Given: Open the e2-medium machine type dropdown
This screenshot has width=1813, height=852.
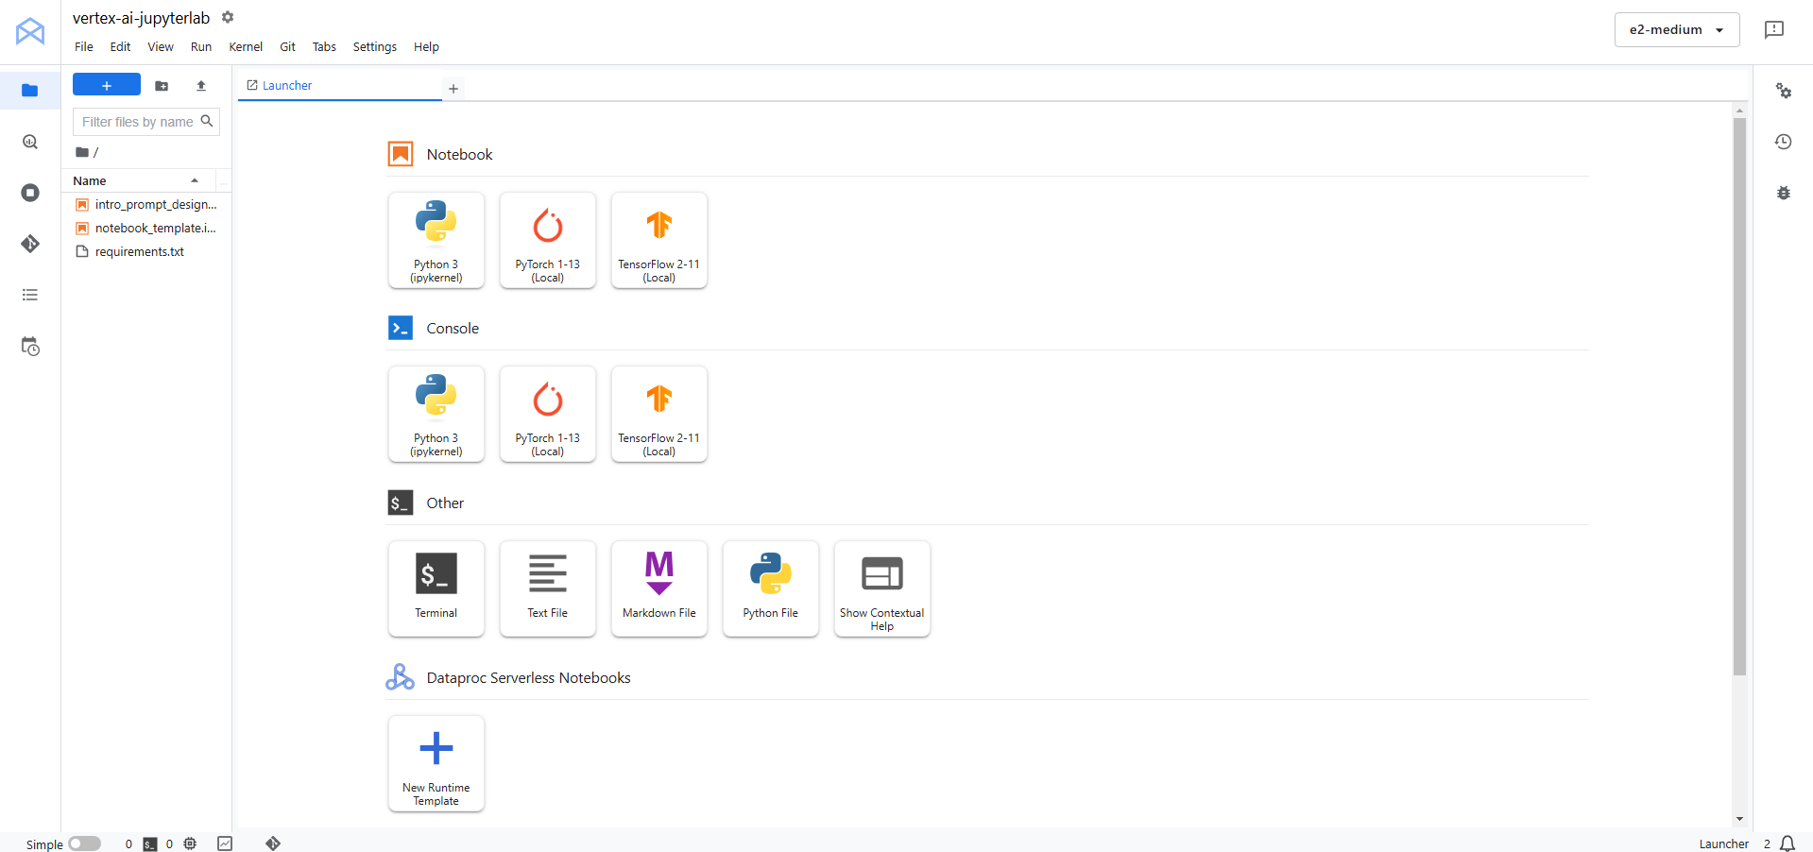Looking at the screenshot, I should [1677, 30].
